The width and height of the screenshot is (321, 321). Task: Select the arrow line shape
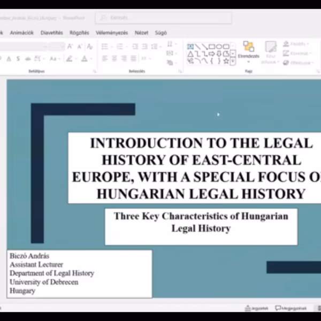click(x=204, y=47)
